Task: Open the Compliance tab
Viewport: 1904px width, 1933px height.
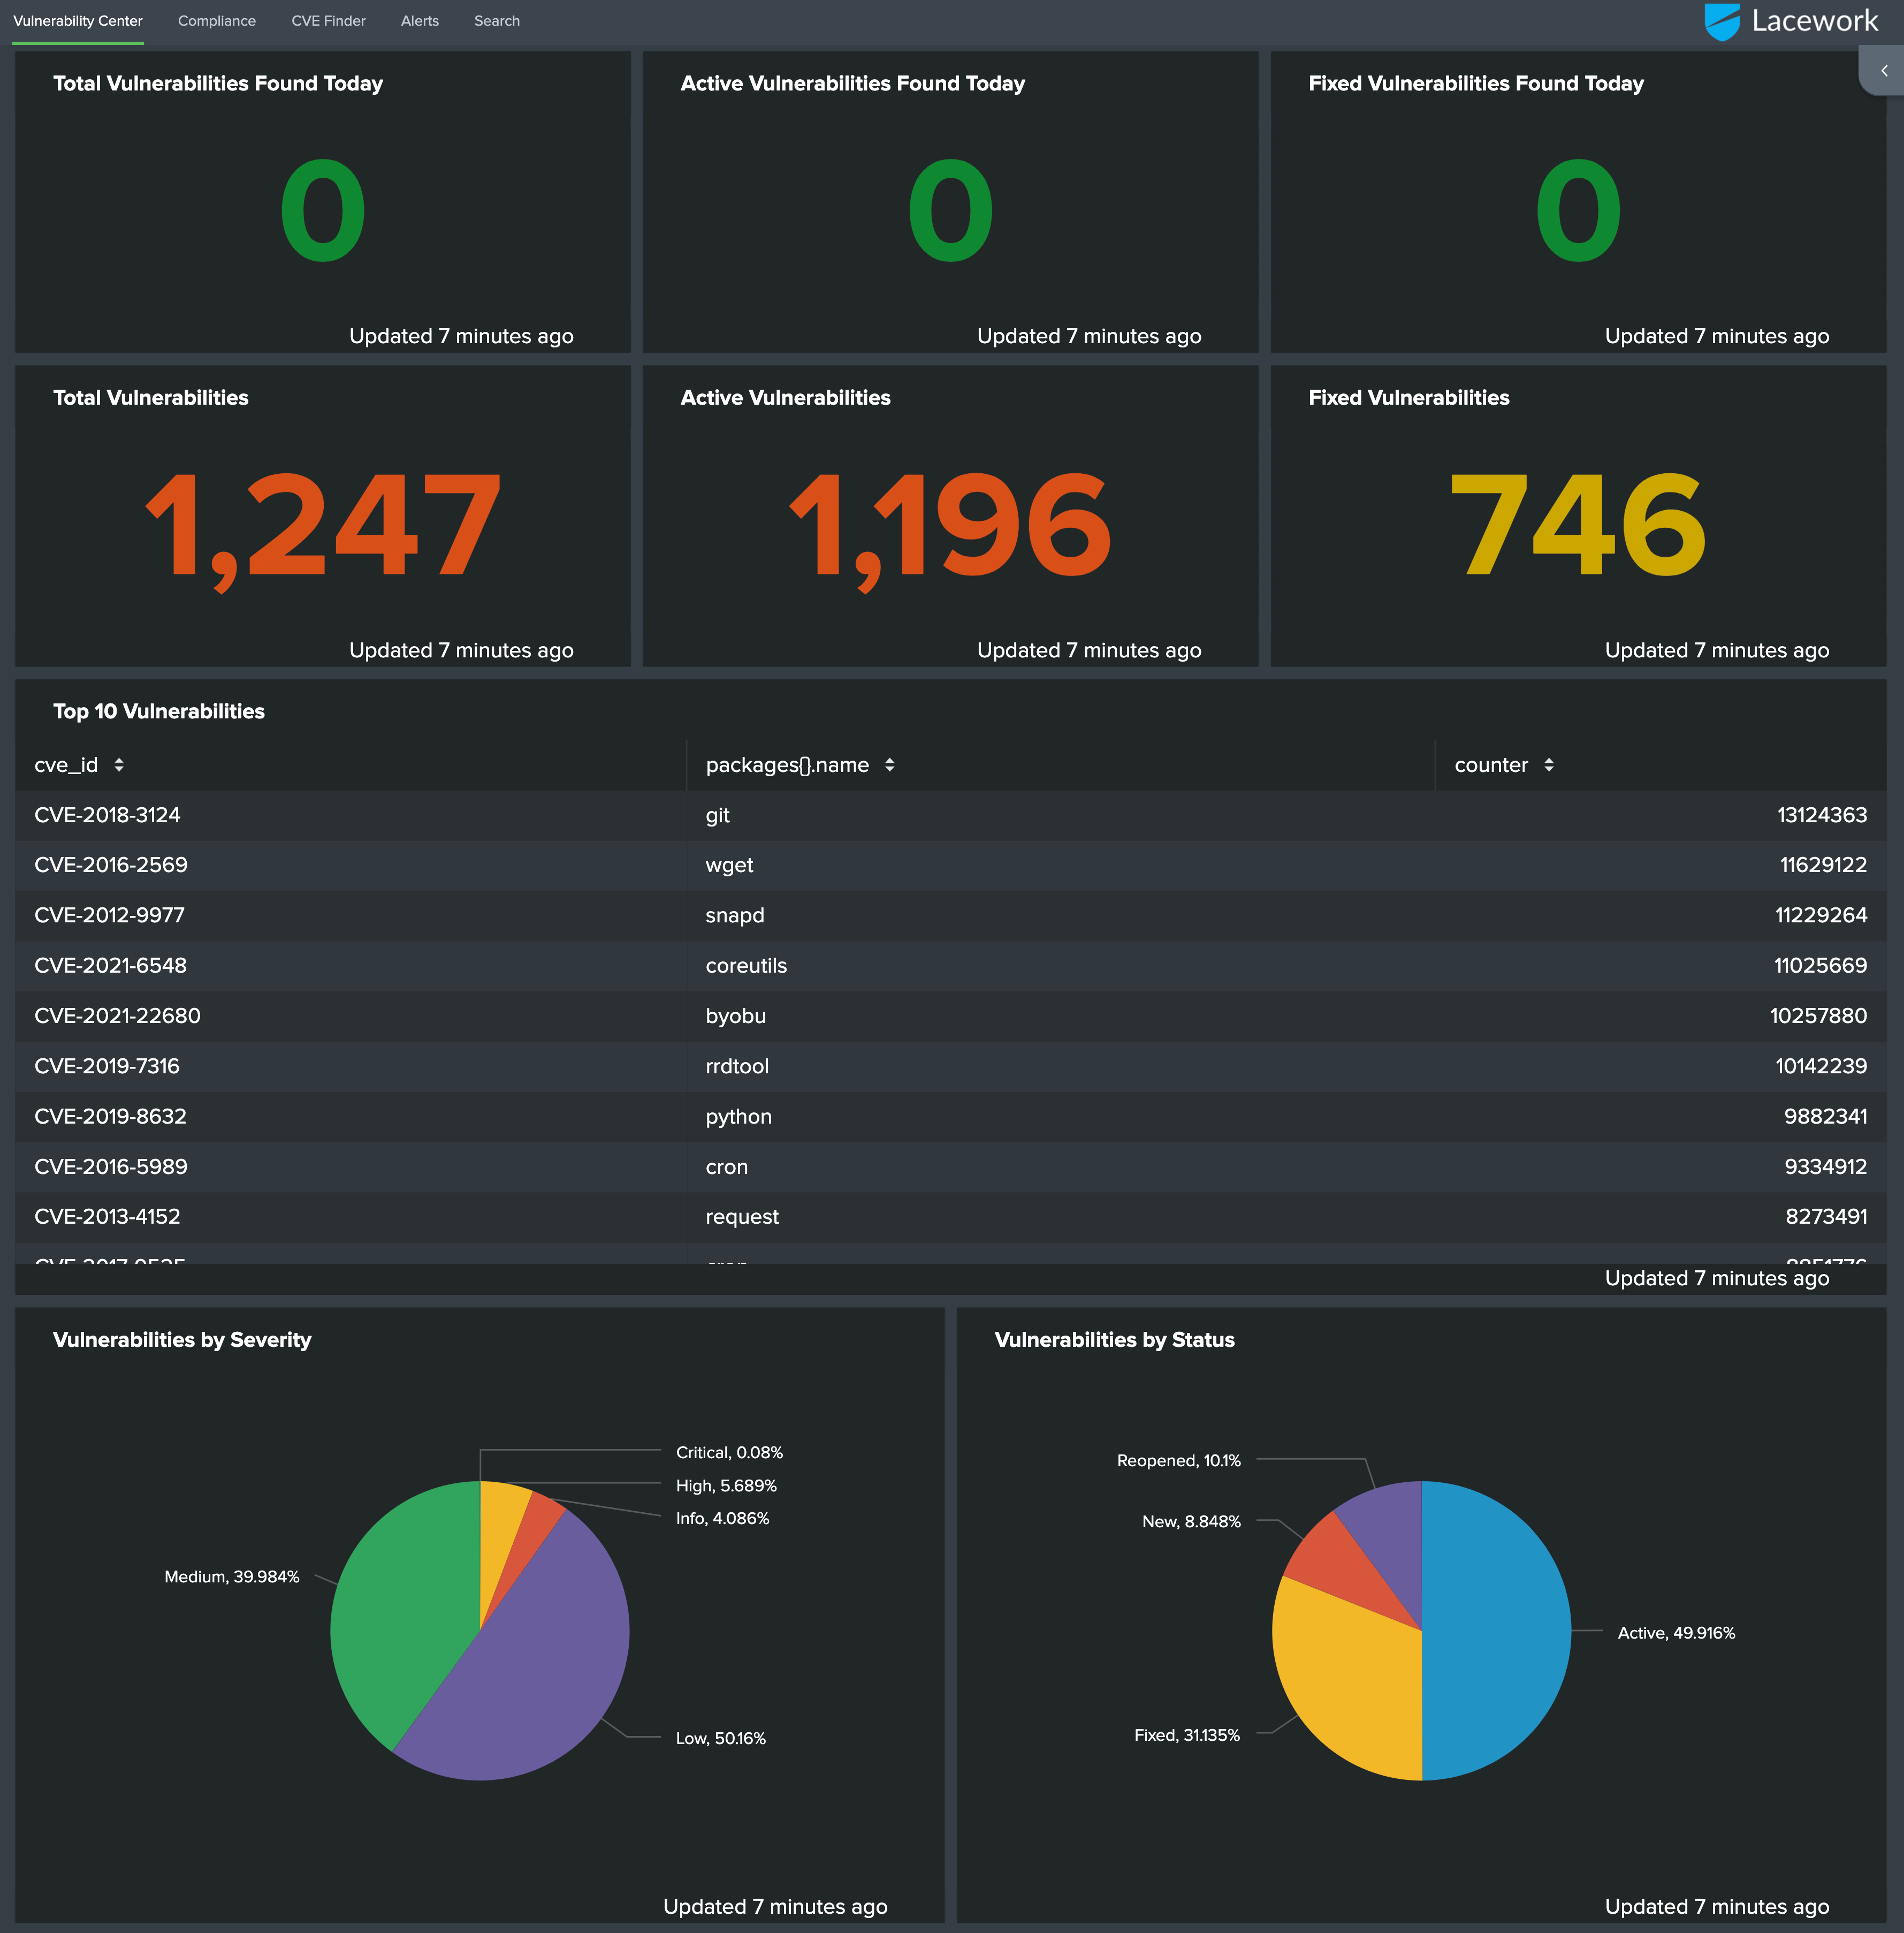Action: pyautogui.click(x=217, y=21)
